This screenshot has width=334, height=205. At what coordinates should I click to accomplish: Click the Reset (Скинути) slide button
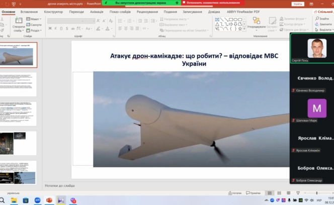pyautogui.click(x=35, y=24)
